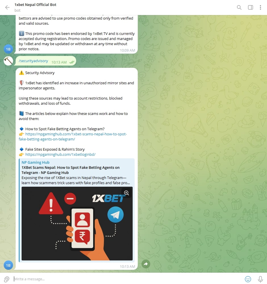The width and height of the screenshot is (267, 284).
Task: Click the back arrow in the header
Action: (7, 7)
